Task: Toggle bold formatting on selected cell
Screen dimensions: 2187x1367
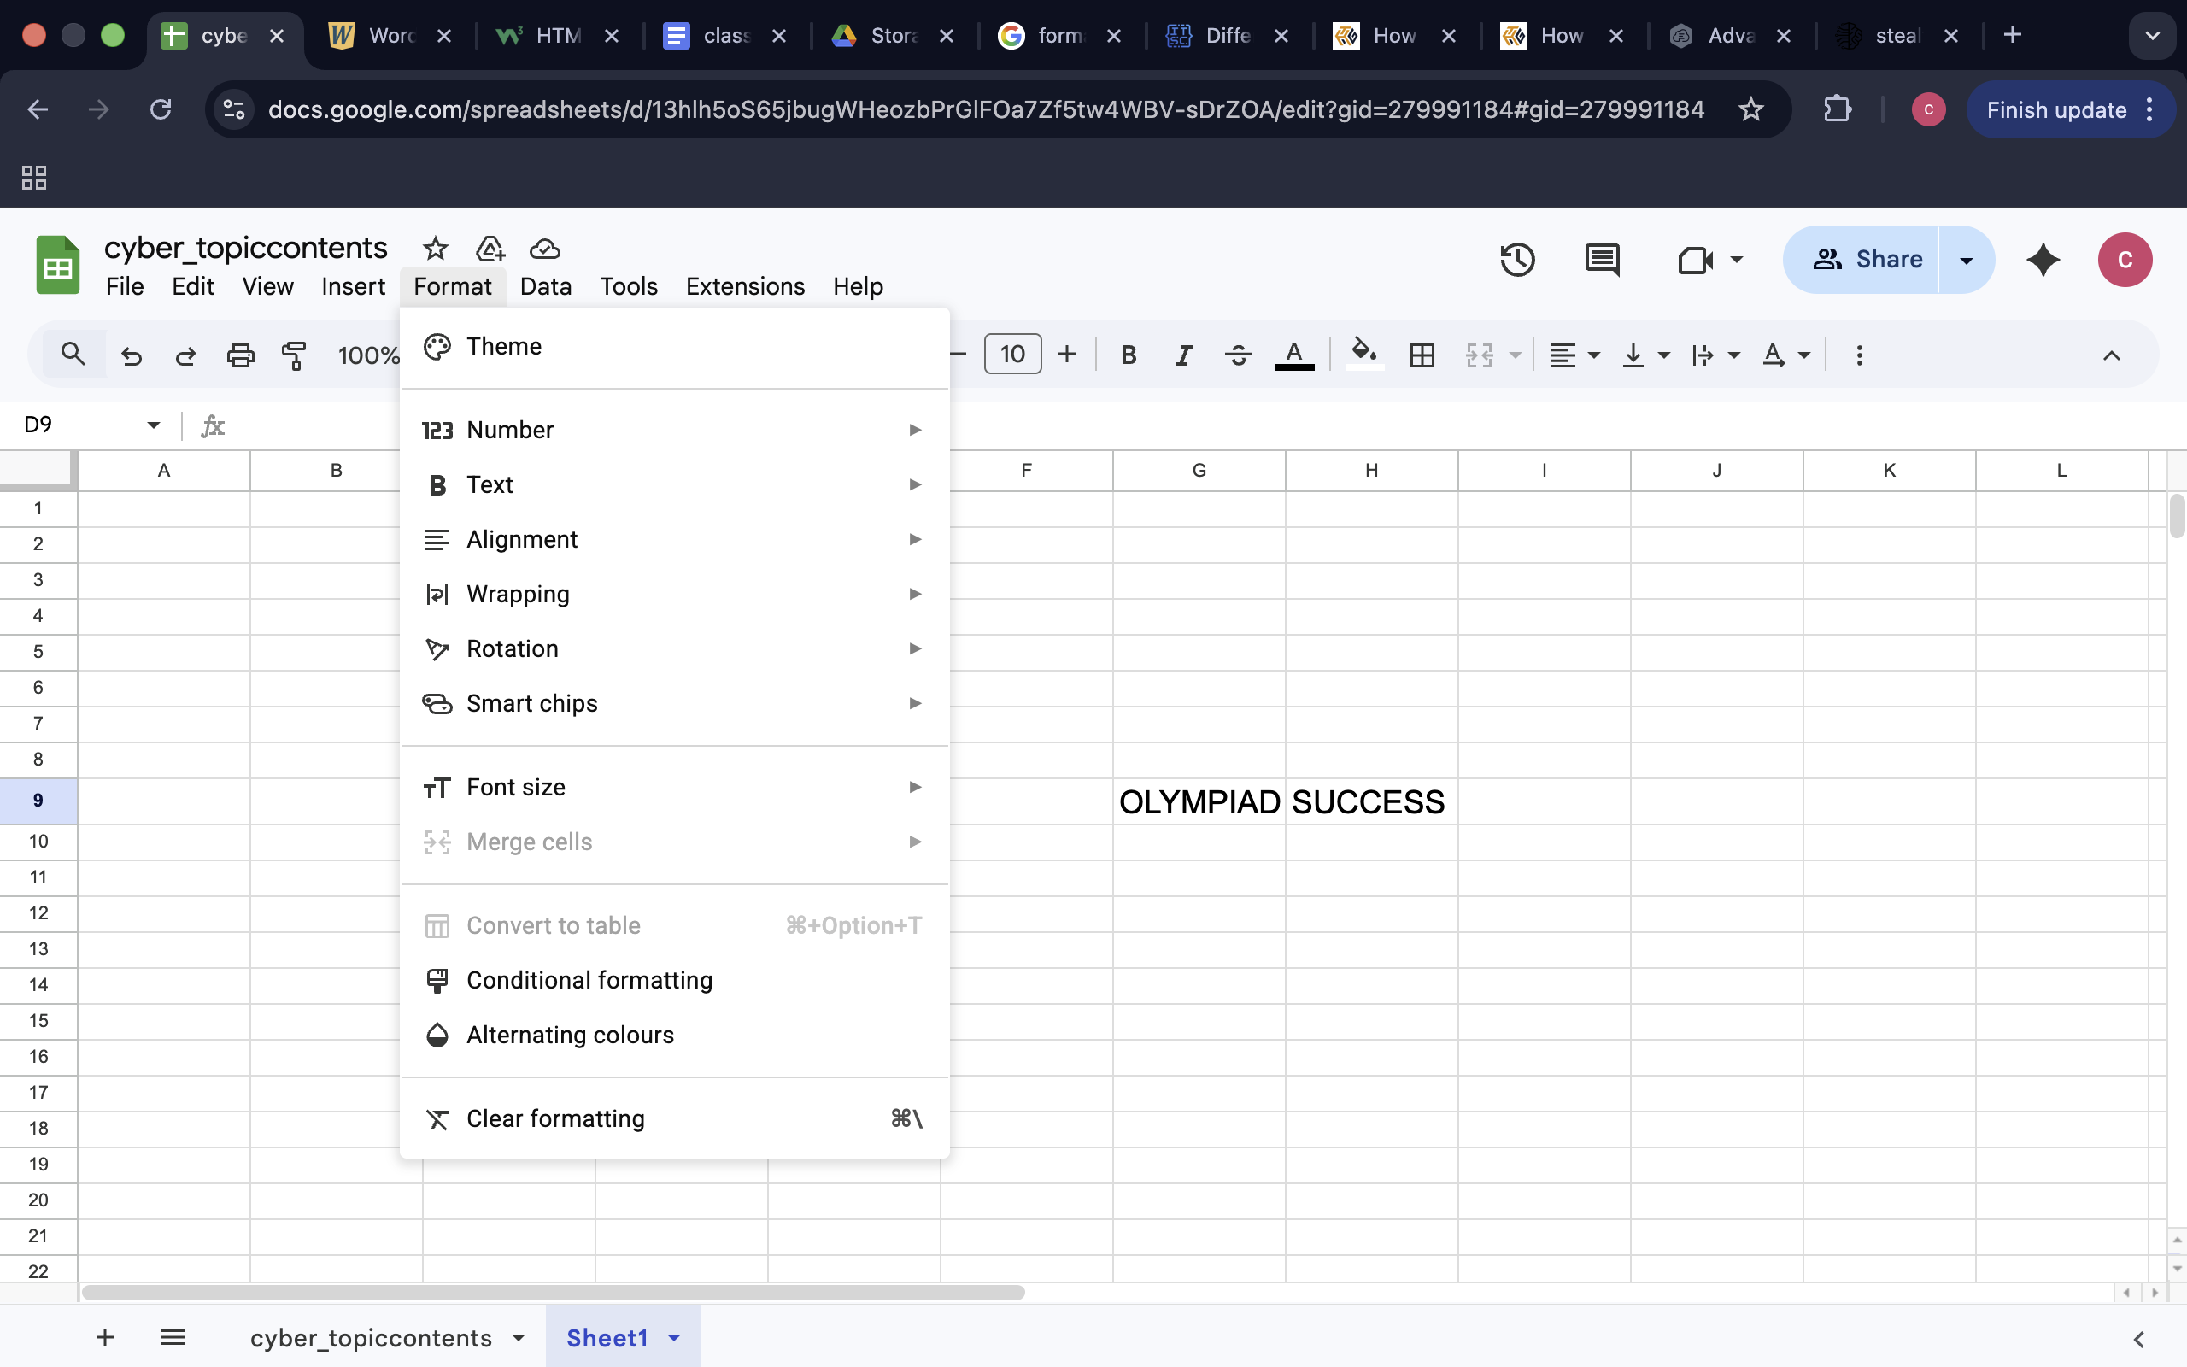Action: coord(1128,355)
